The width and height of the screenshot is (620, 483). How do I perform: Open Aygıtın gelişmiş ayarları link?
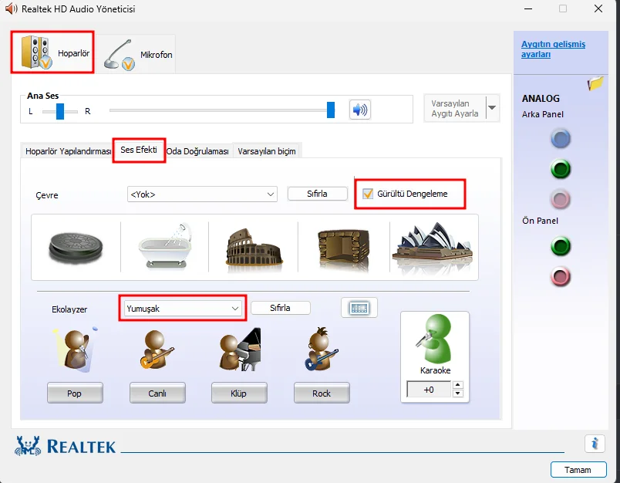click(x=553, y=49)
